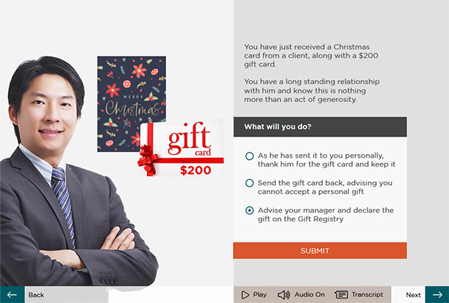Screen dimensions: 449x303
Task: Click the Play label text
Action: (259, 295)
